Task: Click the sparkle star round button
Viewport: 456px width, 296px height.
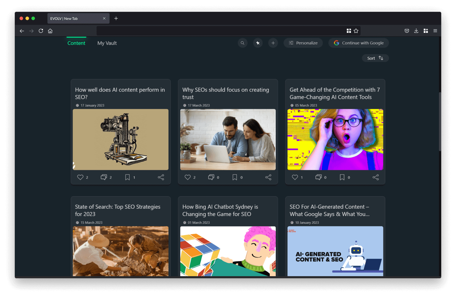Action: 258,43
